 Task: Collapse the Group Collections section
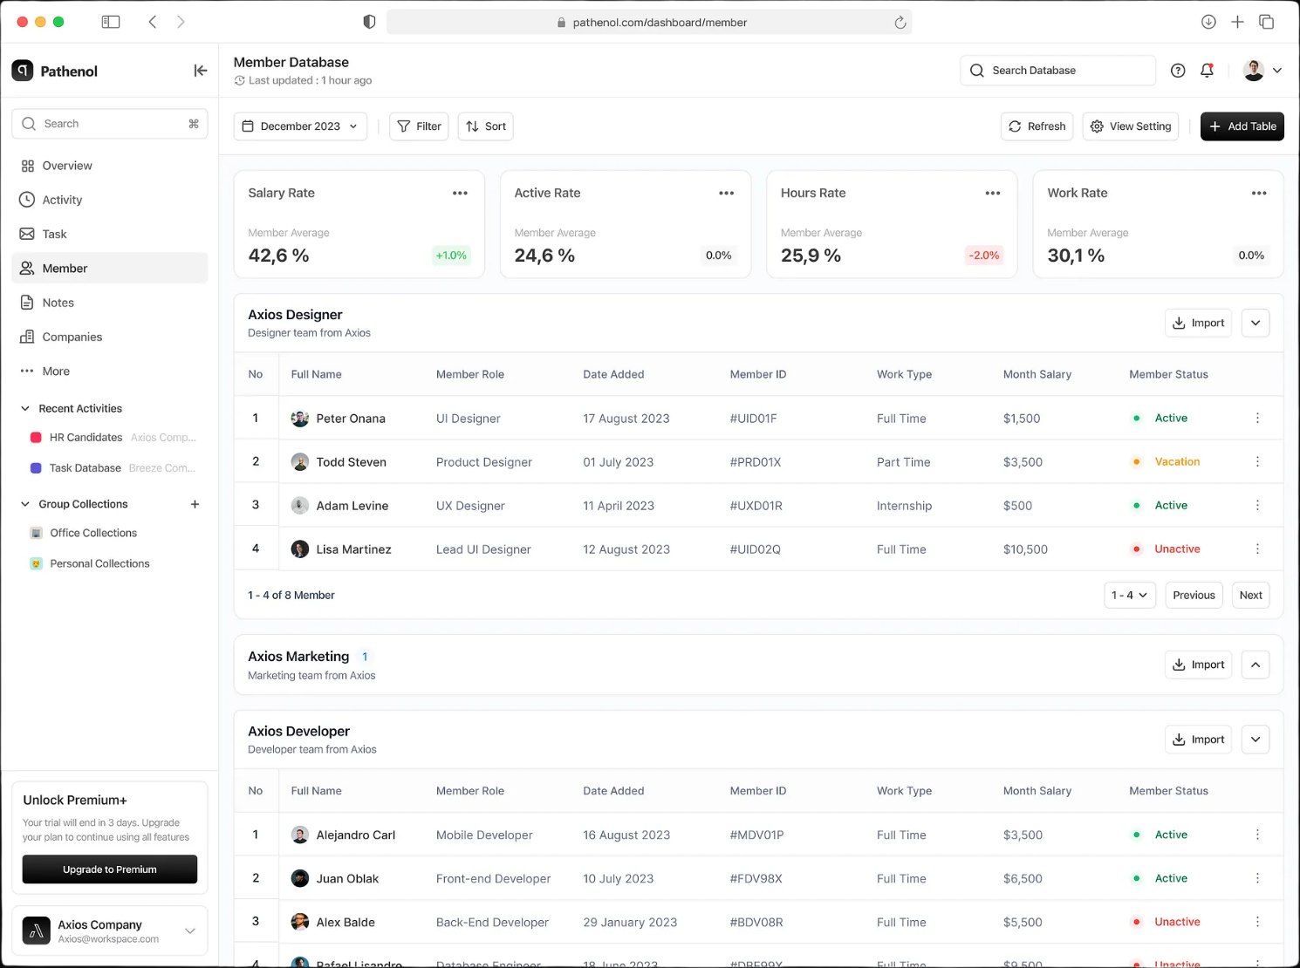coord(25,504)
